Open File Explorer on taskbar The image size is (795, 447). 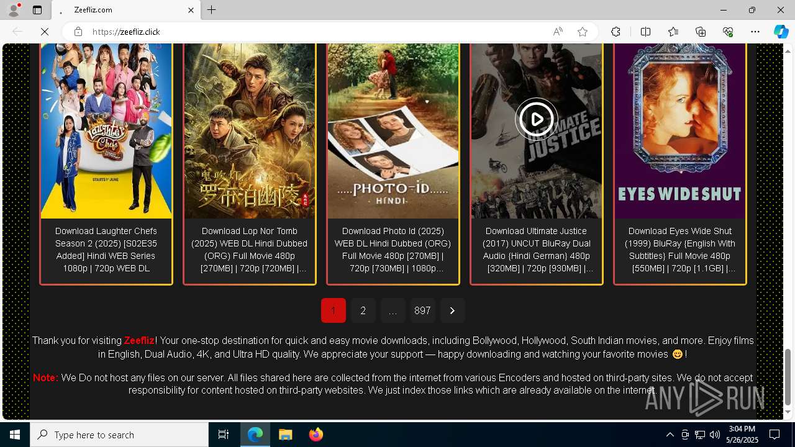[x=286, y=435]
